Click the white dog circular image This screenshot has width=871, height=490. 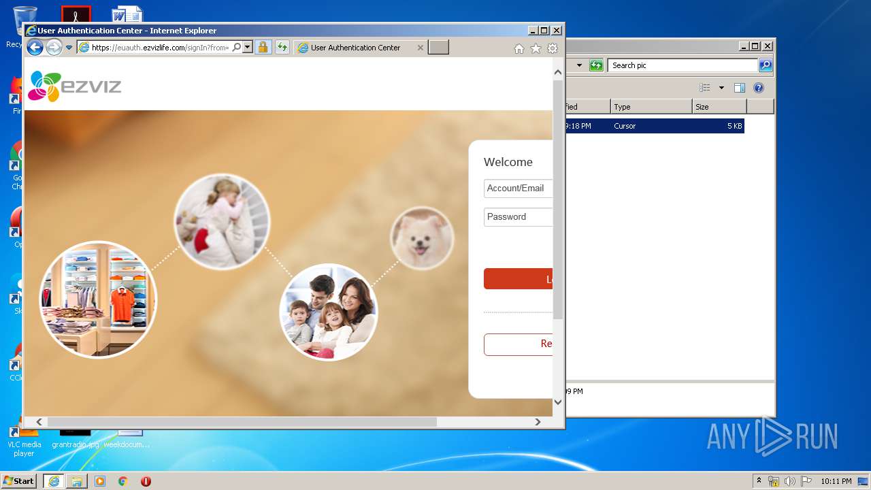click(x=422, y=238)
